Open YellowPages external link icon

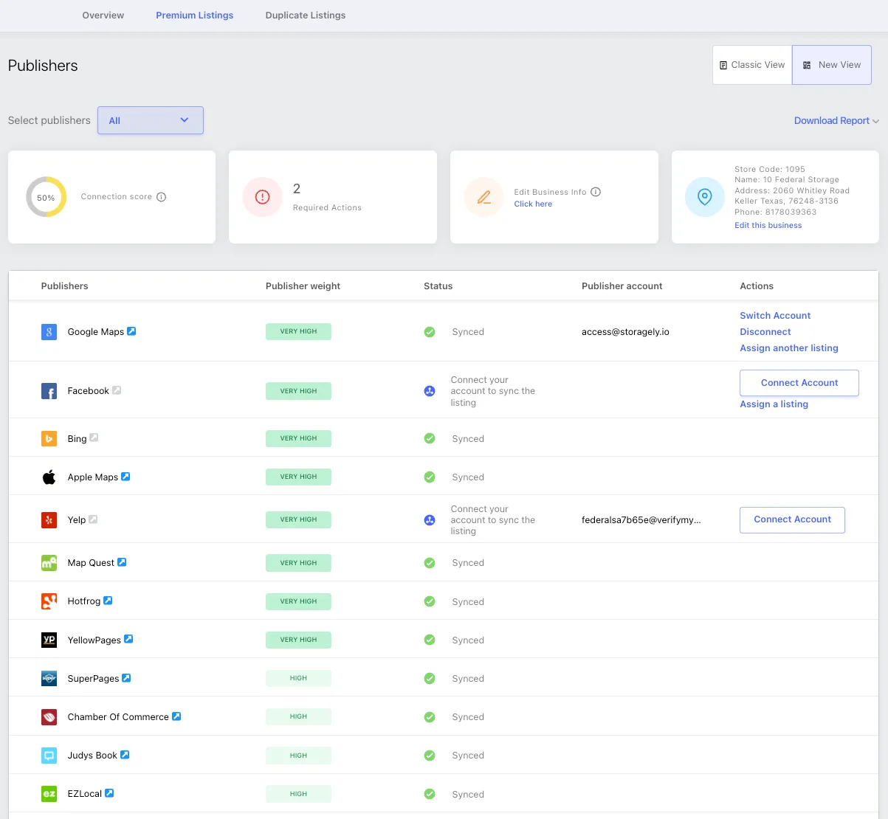click(128, 639)
